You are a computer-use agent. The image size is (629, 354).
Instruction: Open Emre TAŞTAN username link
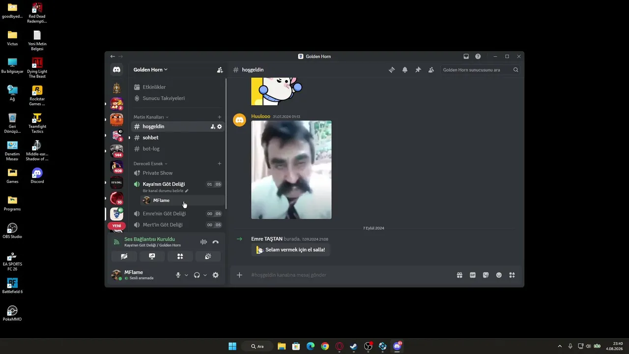267,239
